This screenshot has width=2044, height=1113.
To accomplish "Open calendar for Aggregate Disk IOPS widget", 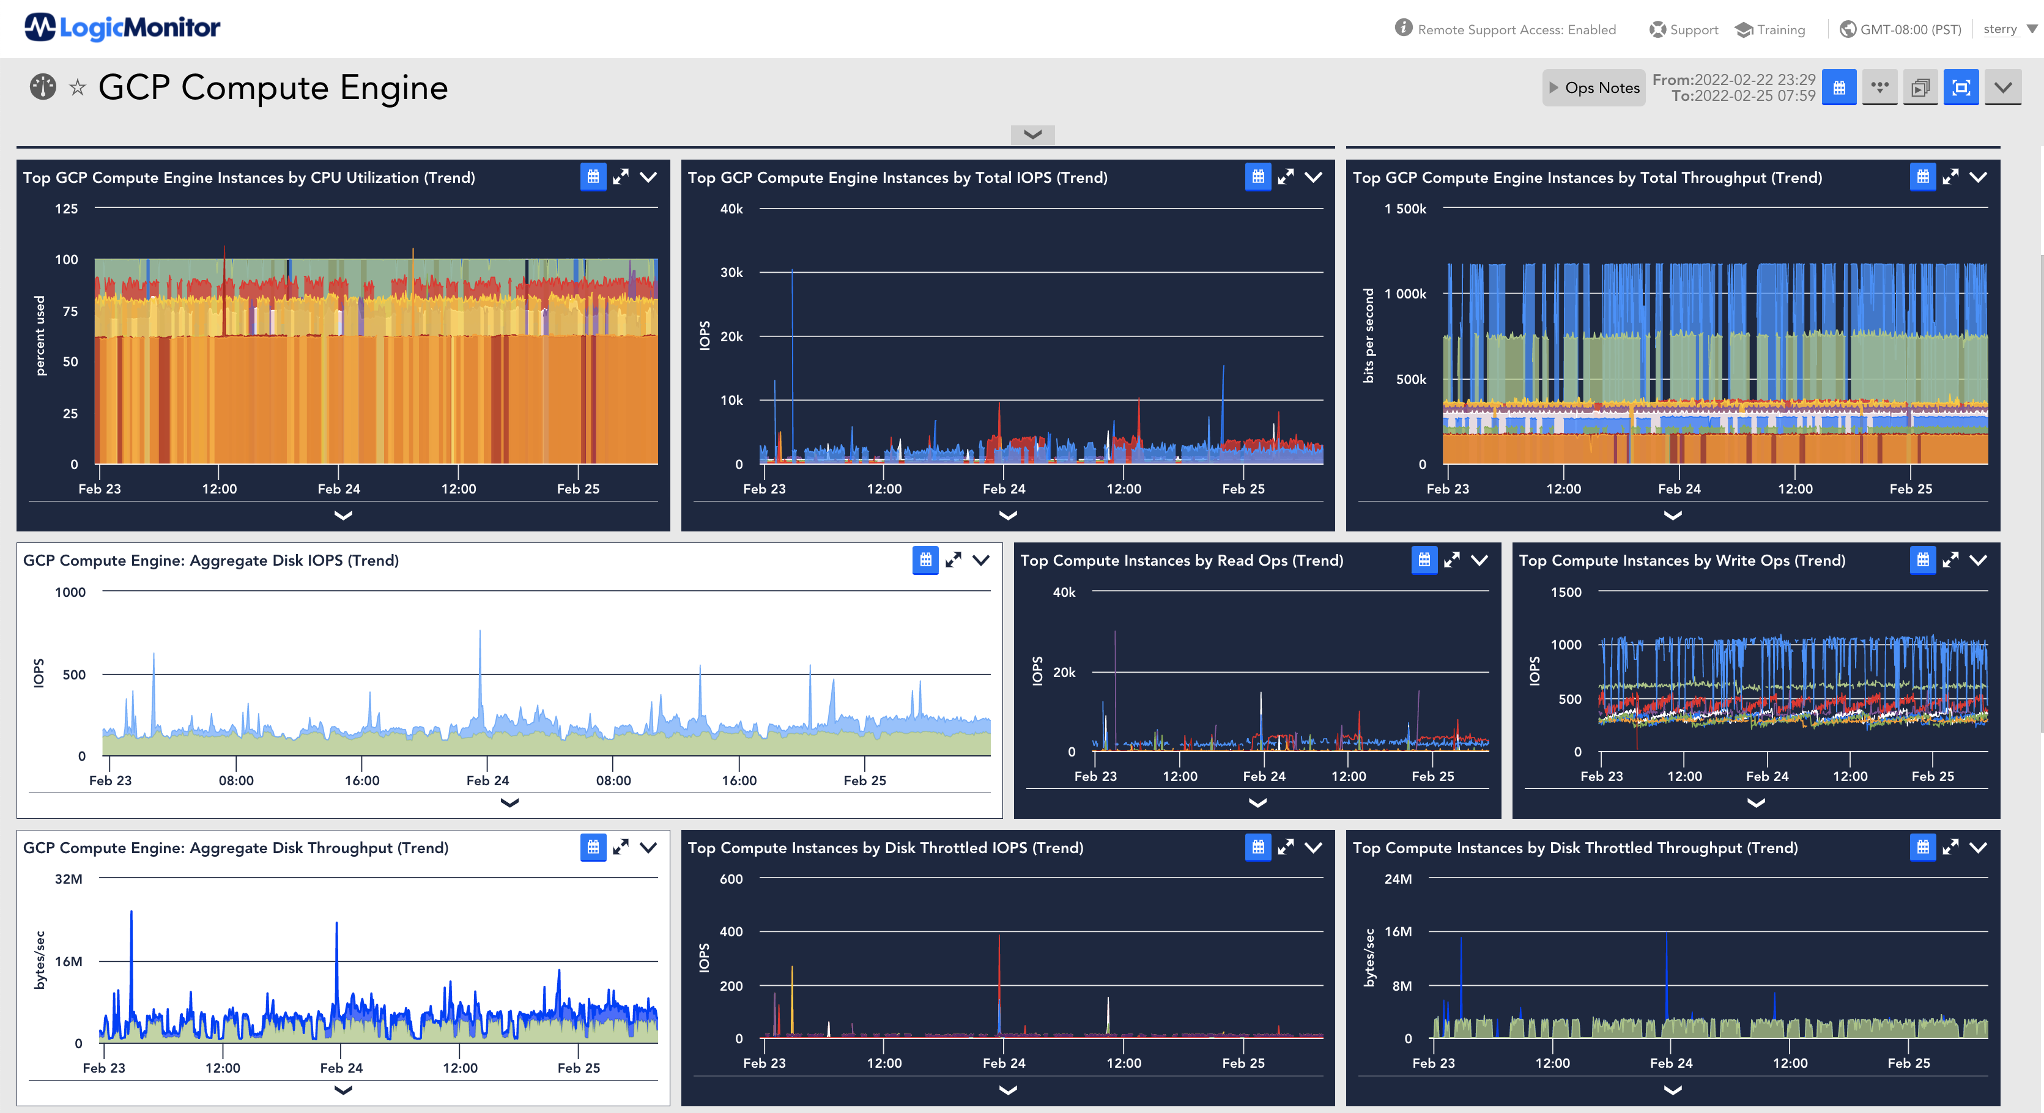I will point(925,560).
